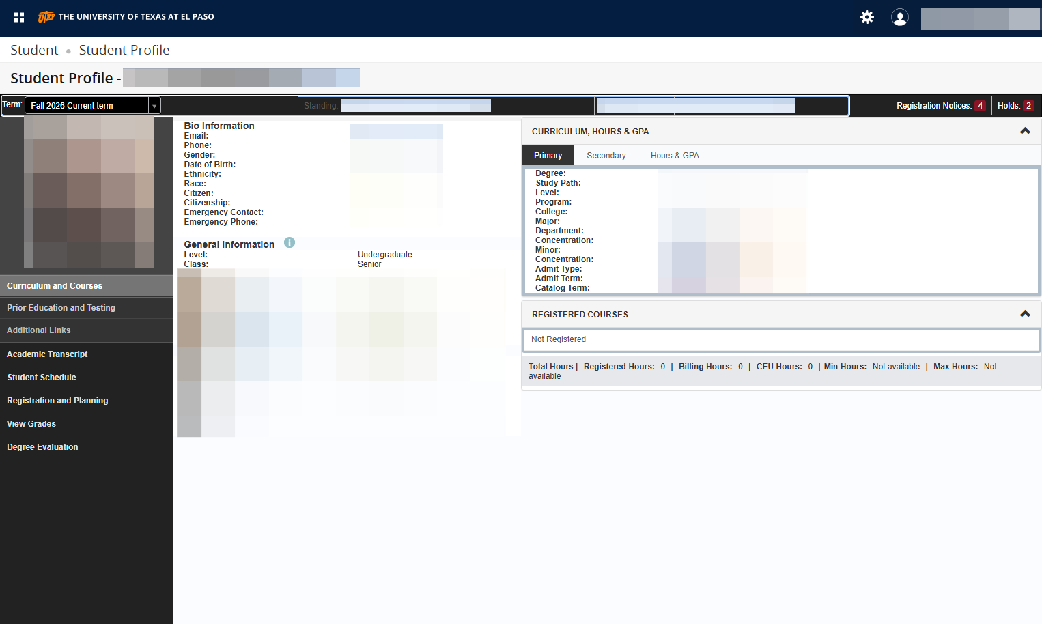Select the Undergraduate level value
Viewport: 1042px width, 624px height.
pos(385,255)
